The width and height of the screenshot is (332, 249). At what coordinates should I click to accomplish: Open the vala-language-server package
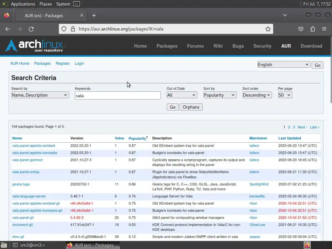[x=29, y=196]
